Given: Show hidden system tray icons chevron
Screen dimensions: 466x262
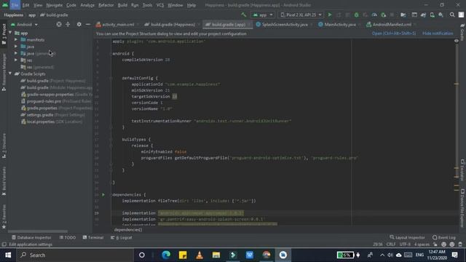Looking at the screenshot, I should click(382, 255).
